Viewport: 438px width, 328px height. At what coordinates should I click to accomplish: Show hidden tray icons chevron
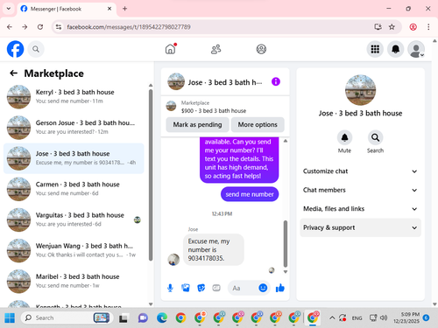pos(332,318)
